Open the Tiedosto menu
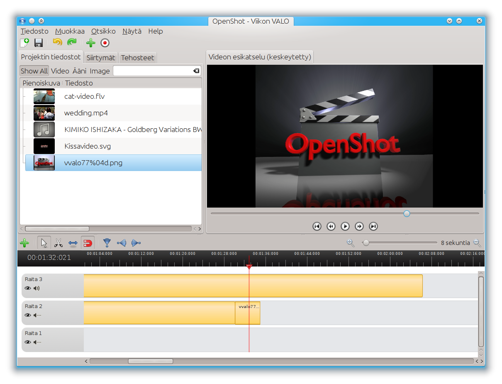This screenshot has width=502, height=384. click(x=34, y=31)
